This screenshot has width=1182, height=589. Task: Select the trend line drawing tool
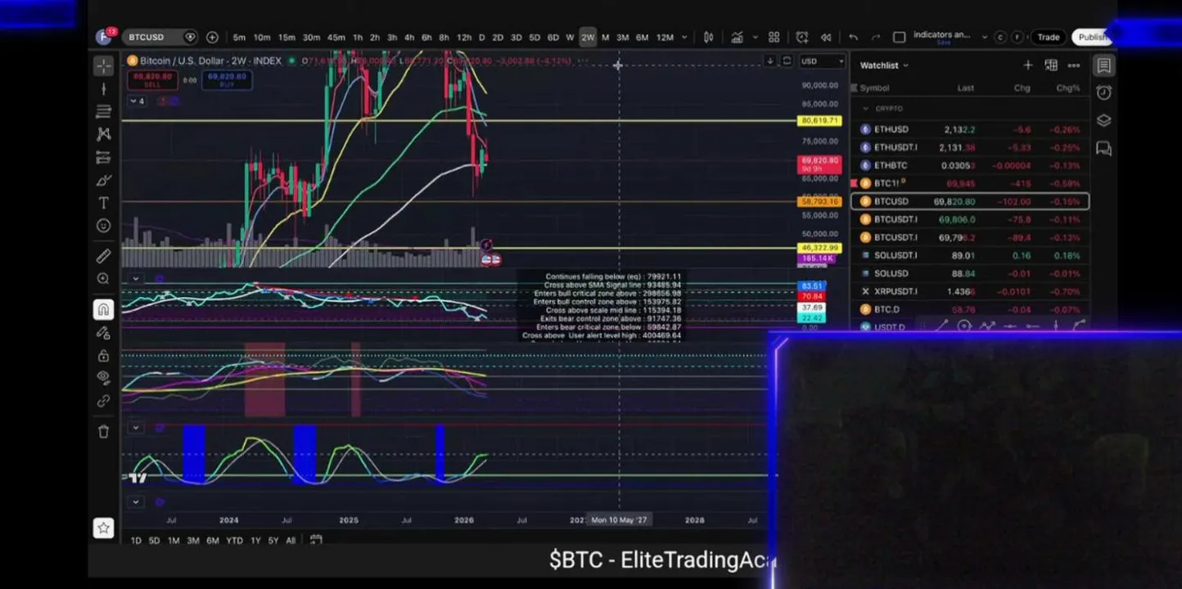click(x=103, y=88)
